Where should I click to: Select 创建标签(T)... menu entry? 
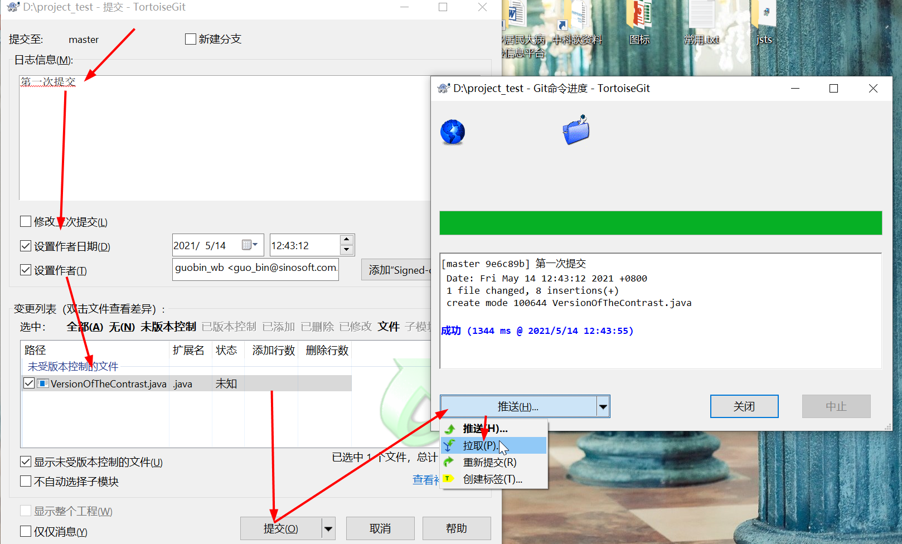tap(494, 479)
